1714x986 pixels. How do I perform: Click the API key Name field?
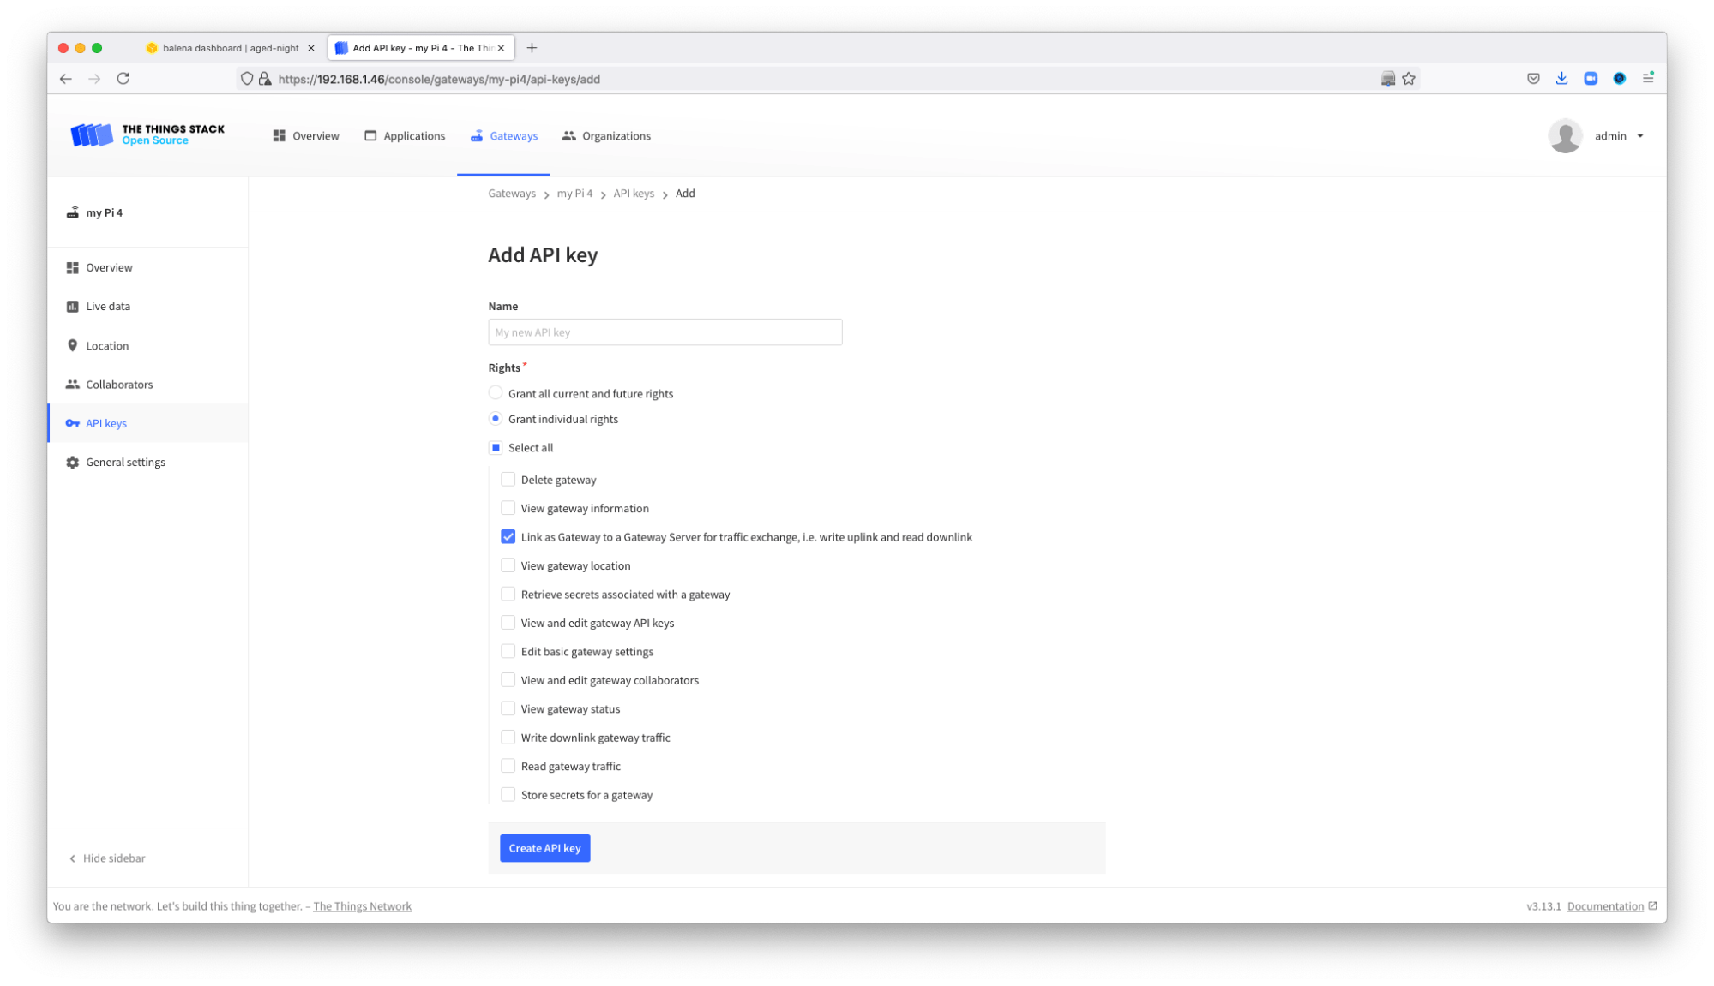click(665, 332)
